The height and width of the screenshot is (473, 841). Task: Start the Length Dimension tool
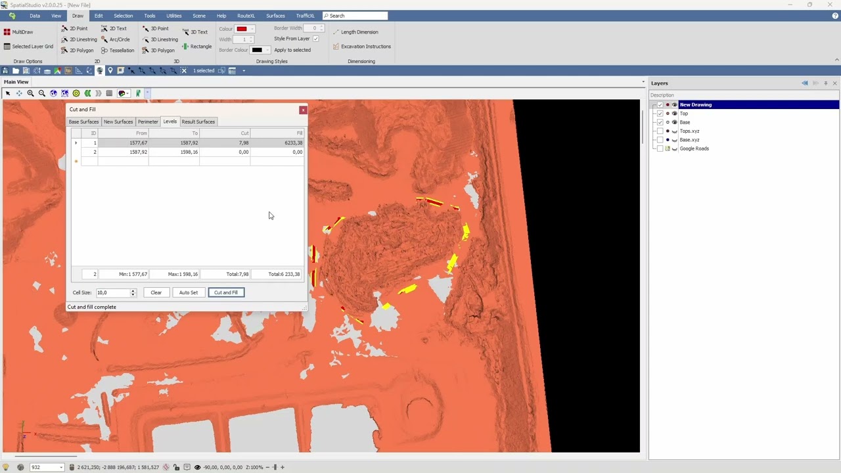coord(355,32)
